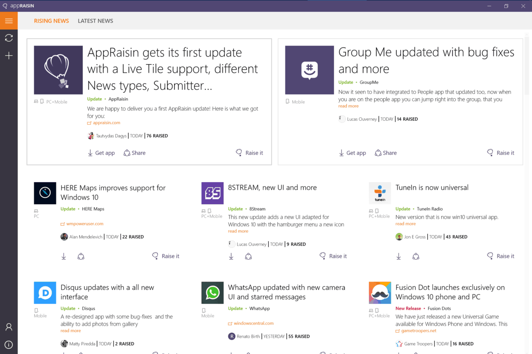Add new submission with plus icon
Screen dimensions: 532x354
pyautogui.click(x=9, y=56)
